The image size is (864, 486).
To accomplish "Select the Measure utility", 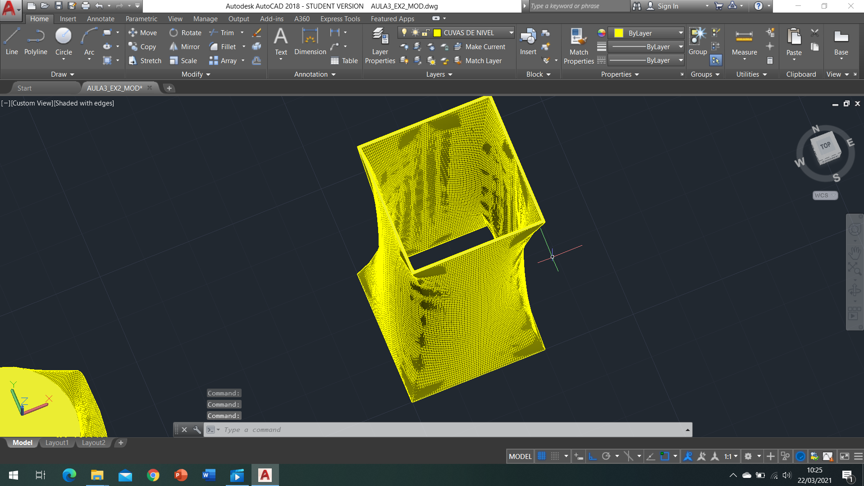I will click(744, 42).
